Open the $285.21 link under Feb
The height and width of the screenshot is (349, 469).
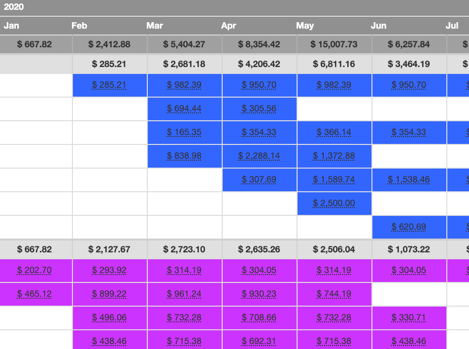point(109,85)
